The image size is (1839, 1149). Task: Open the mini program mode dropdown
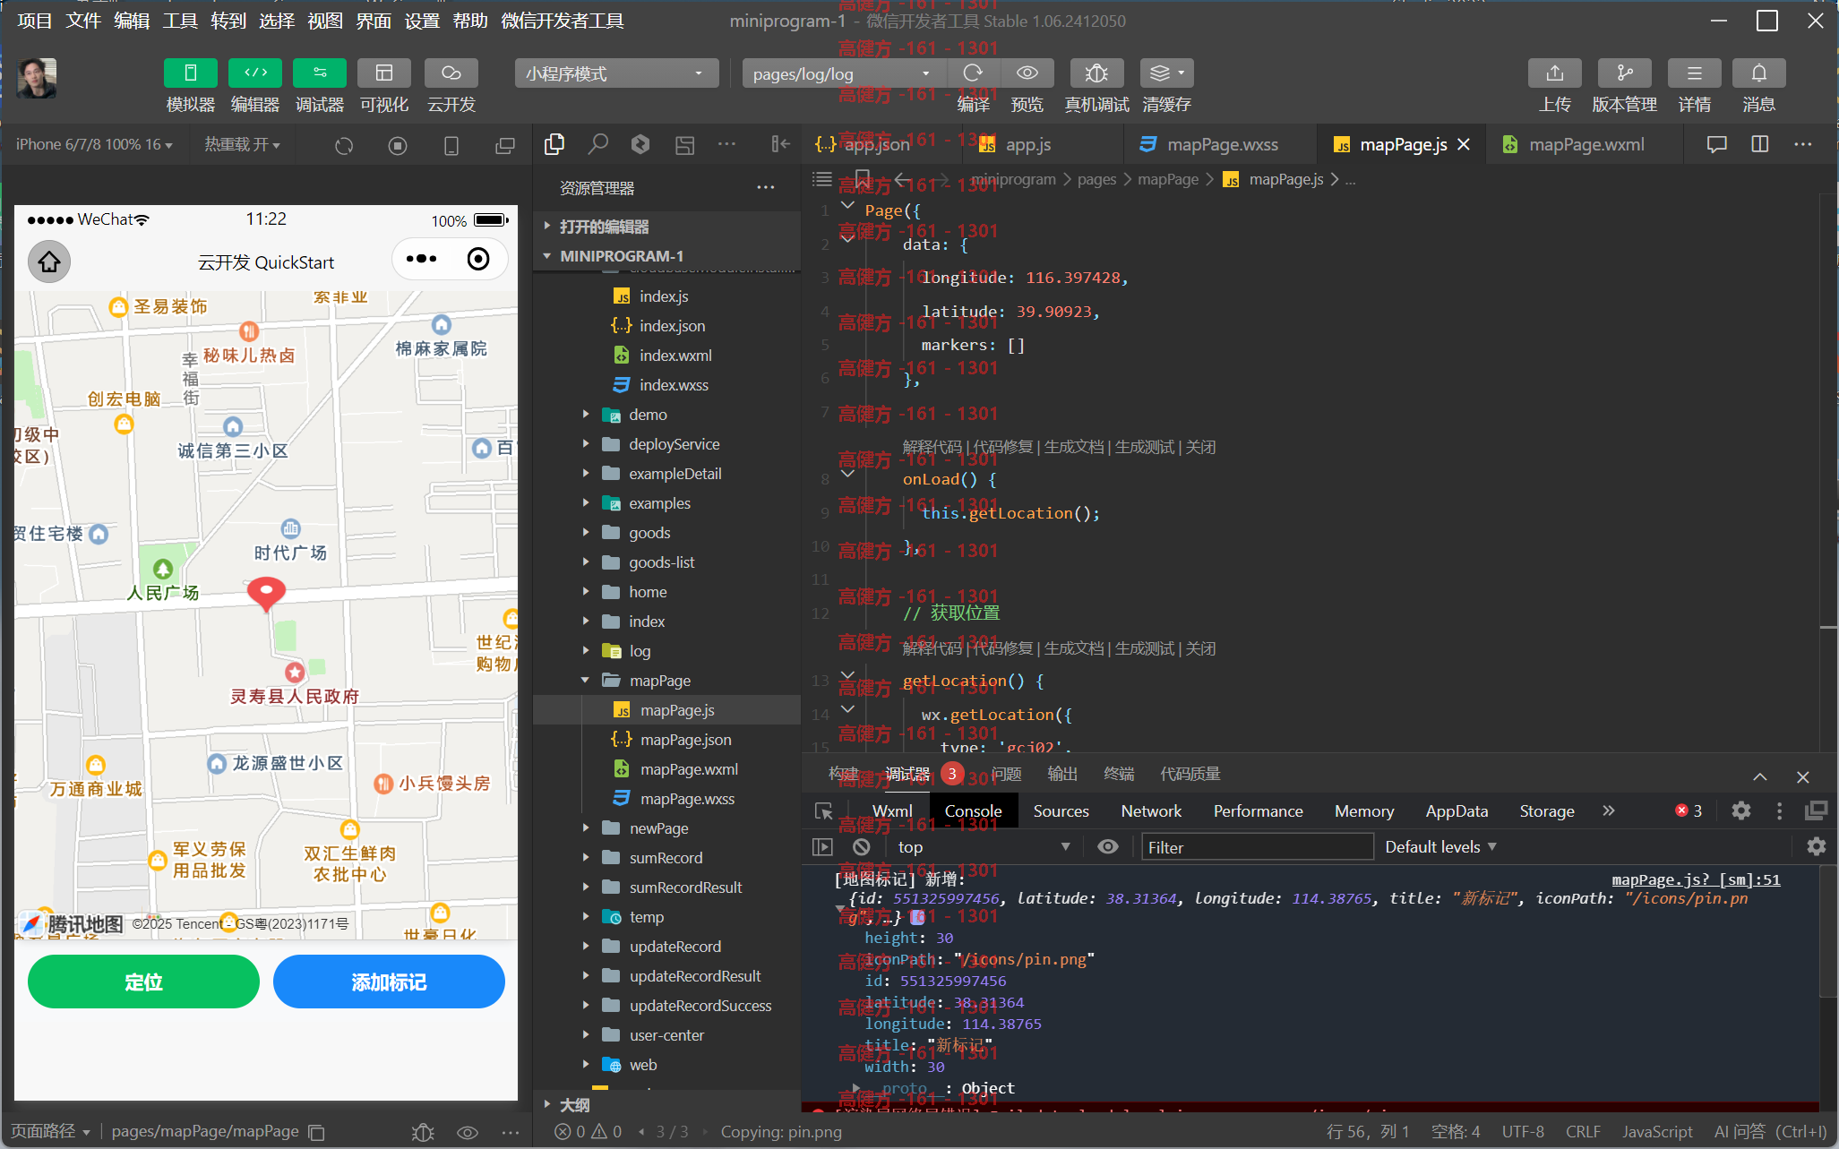(616, 73)
